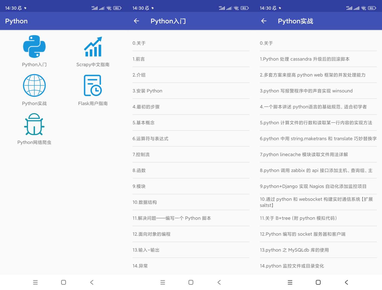Open 13.python 之 MySQLdb 库的使用
The image size is (382, 290).
(x=318, y=250)
